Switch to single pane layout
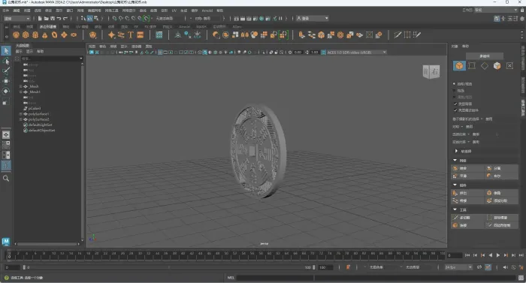 [6, 135]
